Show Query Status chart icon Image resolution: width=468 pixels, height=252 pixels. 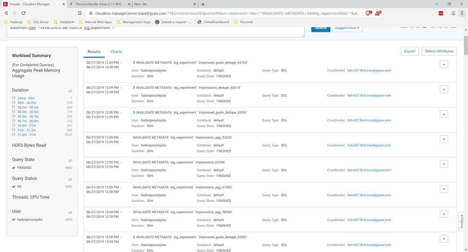coord(70,180)
